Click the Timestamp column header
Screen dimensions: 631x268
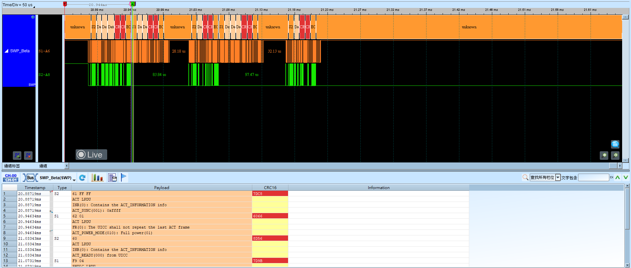pos(35,187)
